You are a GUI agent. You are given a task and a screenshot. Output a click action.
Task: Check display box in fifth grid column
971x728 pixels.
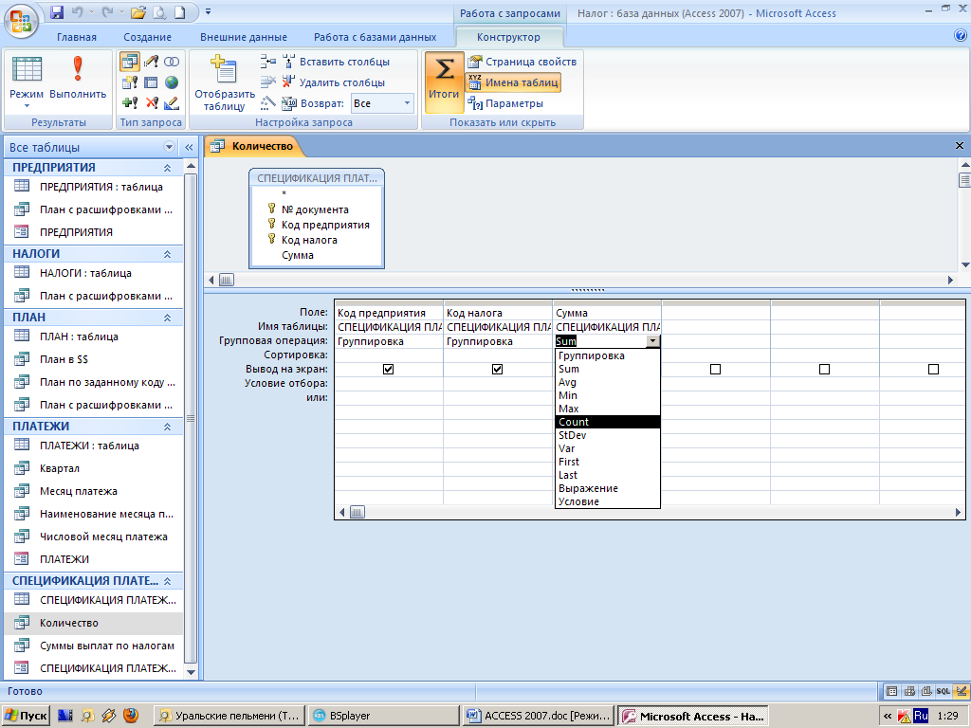[824, 369]
